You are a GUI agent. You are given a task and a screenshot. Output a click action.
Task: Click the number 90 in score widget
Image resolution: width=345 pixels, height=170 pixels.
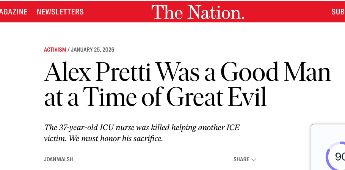point(340,156)
